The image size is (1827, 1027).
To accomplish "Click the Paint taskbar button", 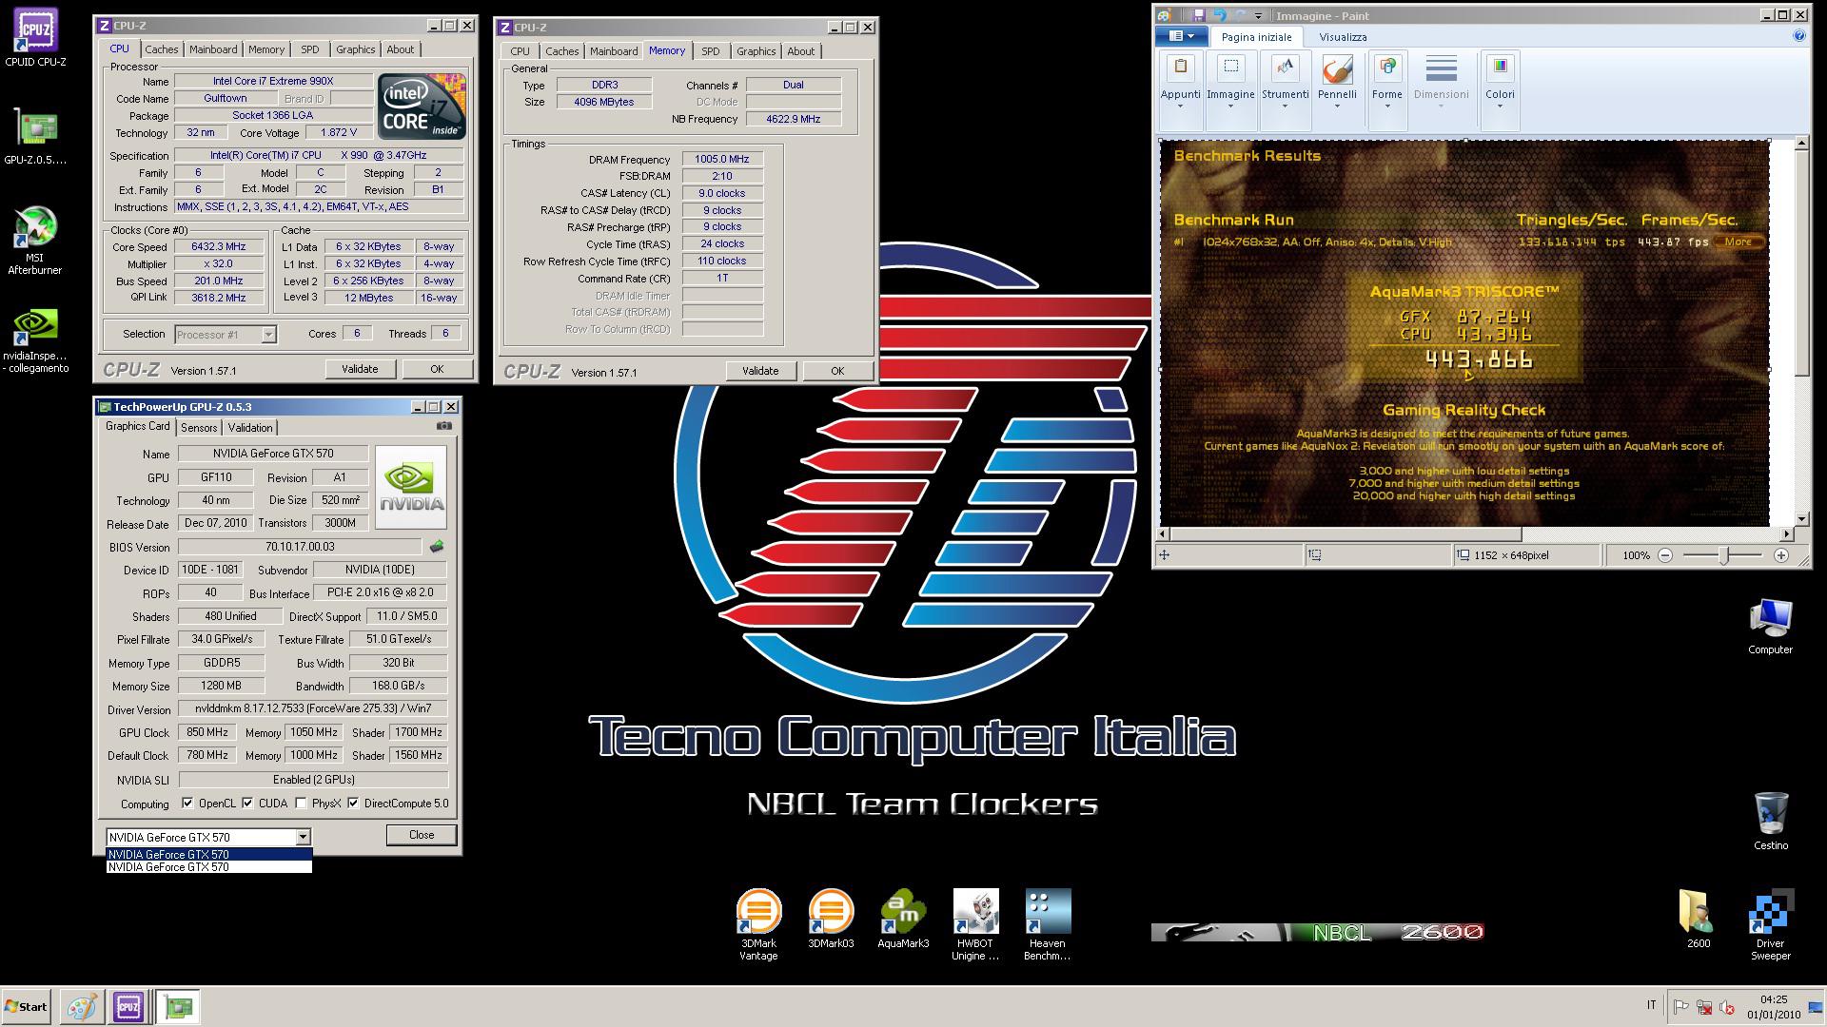I will pyautogui.click(x=82, y=1006).
